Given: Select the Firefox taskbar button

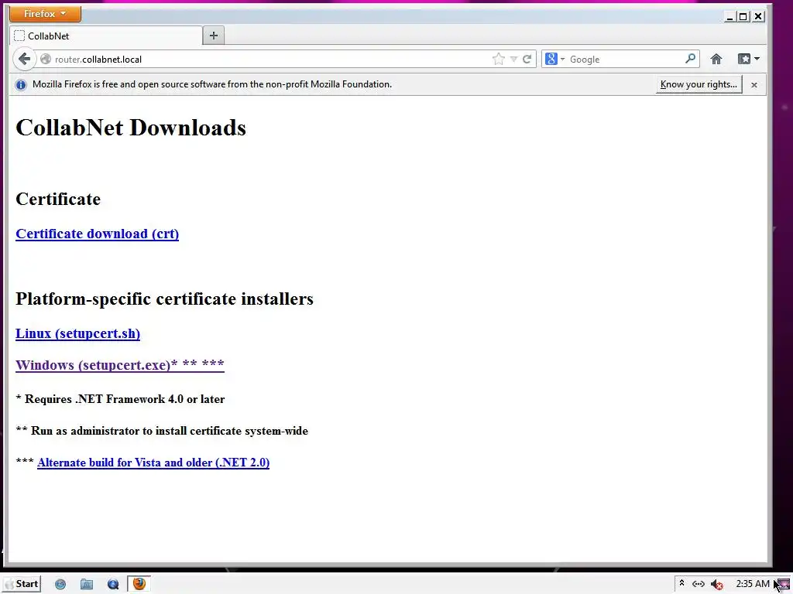Looking at the screenshot, I should click(x=139, y=584).
